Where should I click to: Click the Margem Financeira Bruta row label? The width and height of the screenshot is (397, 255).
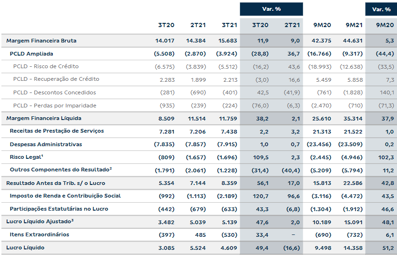[41, 41]
